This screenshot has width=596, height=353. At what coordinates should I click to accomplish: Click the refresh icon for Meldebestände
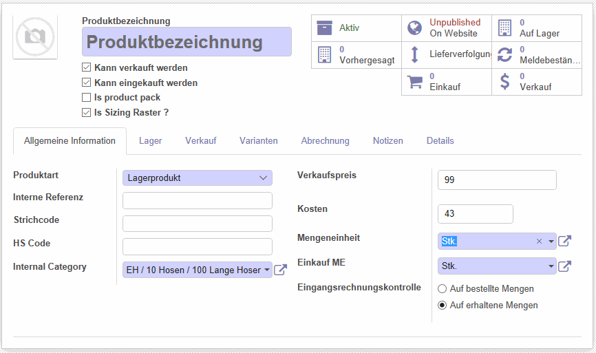[504, 55]
